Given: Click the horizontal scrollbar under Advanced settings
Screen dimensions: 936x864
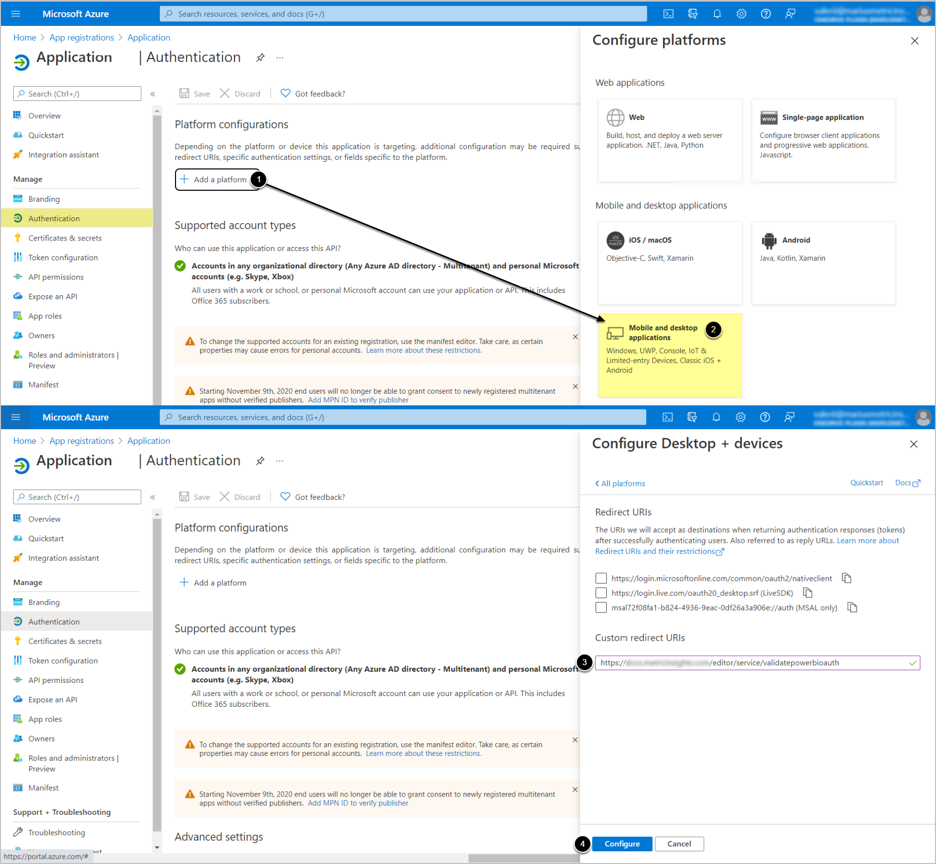Looking at the screenshot, I should click(524, 858).
